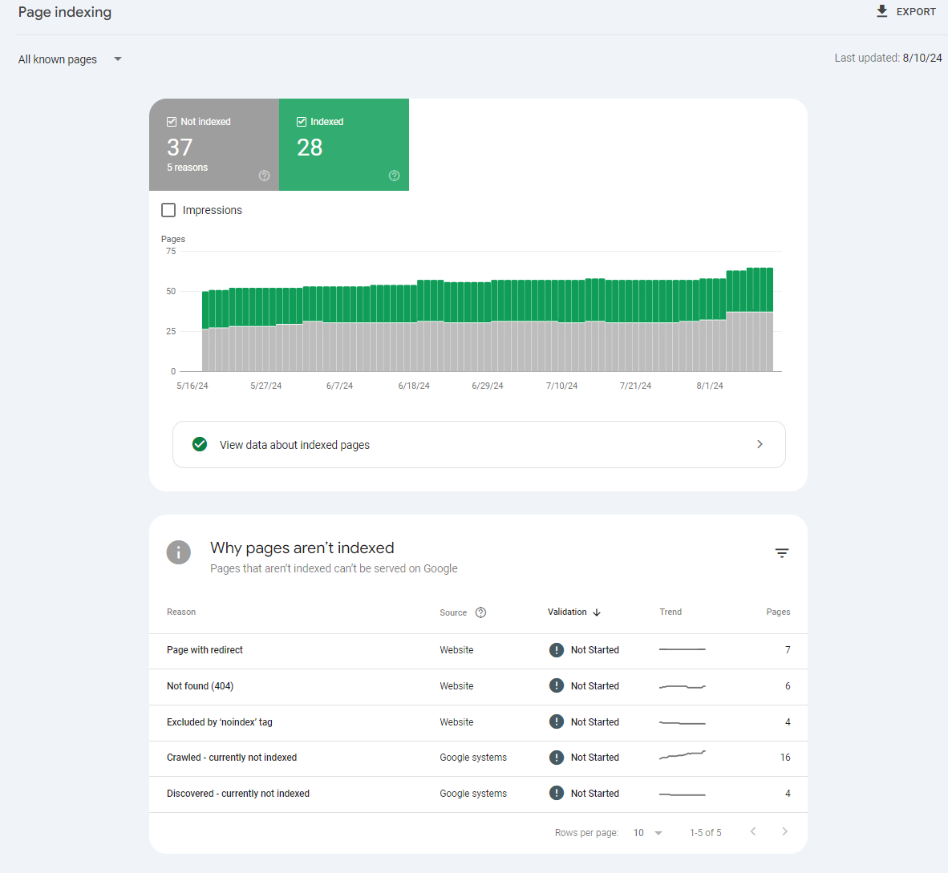Click the EXPORT button label
The height and width of the screenshot is (873, 948).
pos(916,11)
